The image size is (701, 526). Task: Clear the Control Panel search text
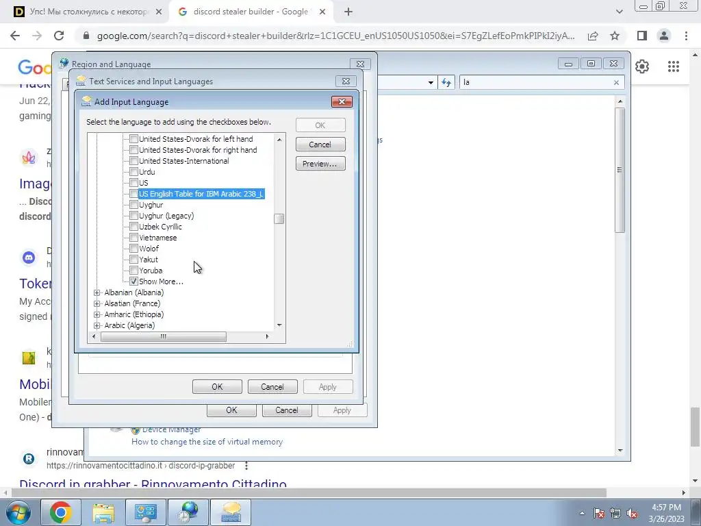pyautogui.click(x=616, y=82)
